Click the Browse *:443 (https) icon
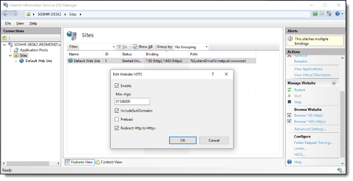 (x=290, y=121)
